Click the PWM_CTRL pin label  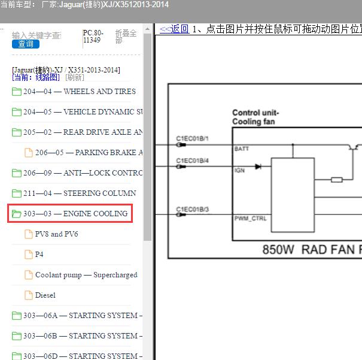pyautogui.click(x=251, y=219)
